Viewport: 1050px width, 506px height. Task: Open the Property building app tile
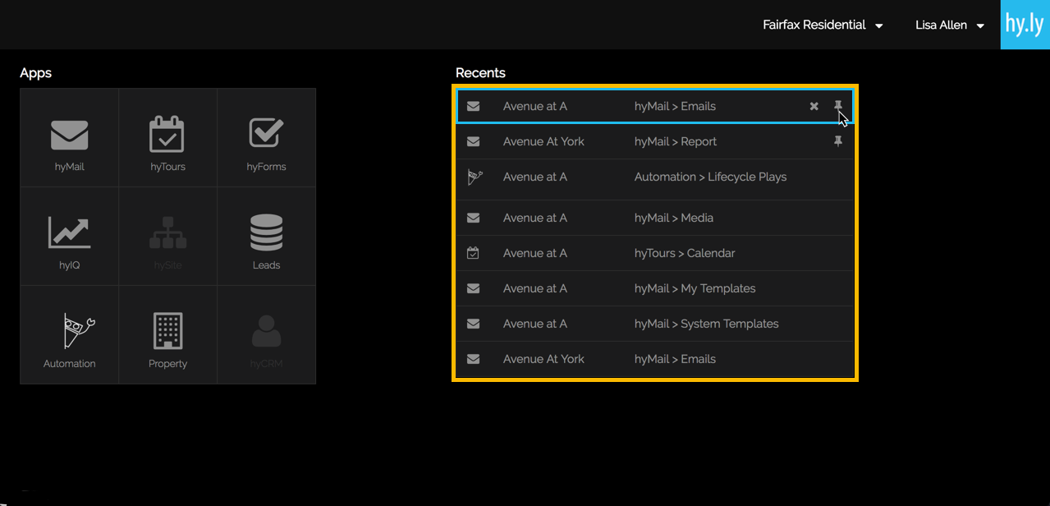pyautogui.click(x=168, y=335)
